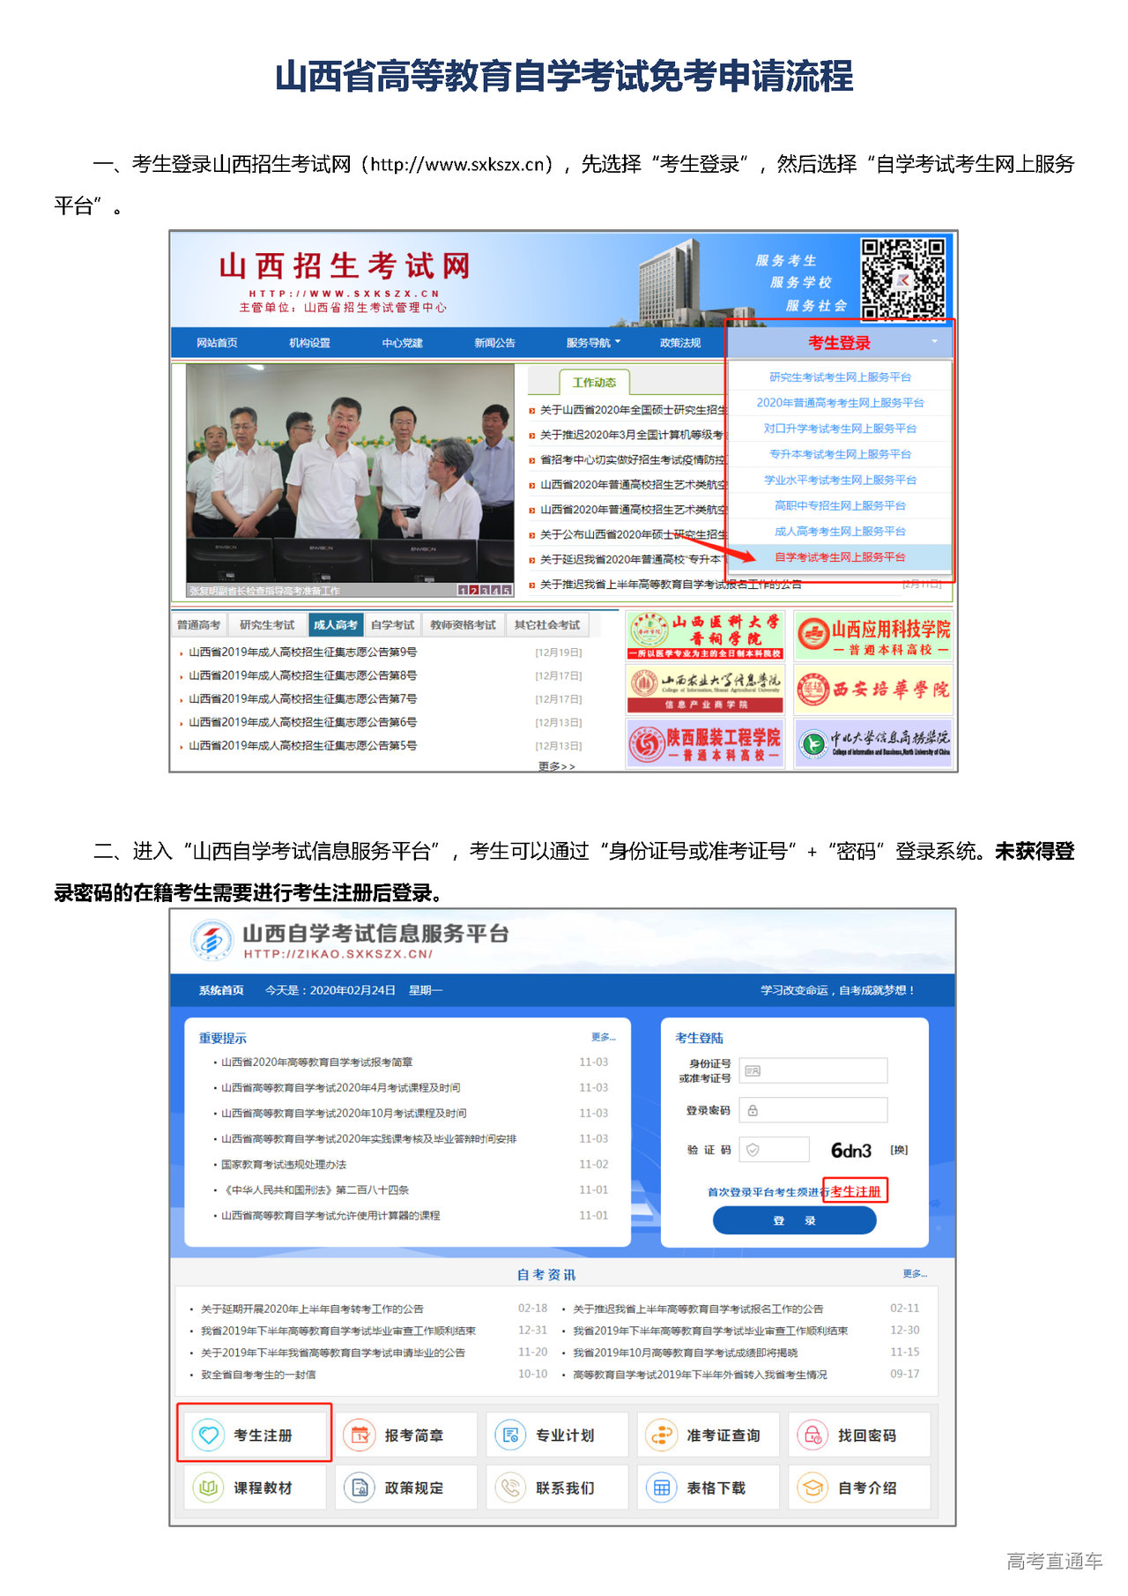Select 自学考试考生网上服务平台 from the dropdown list

[840, 557]
